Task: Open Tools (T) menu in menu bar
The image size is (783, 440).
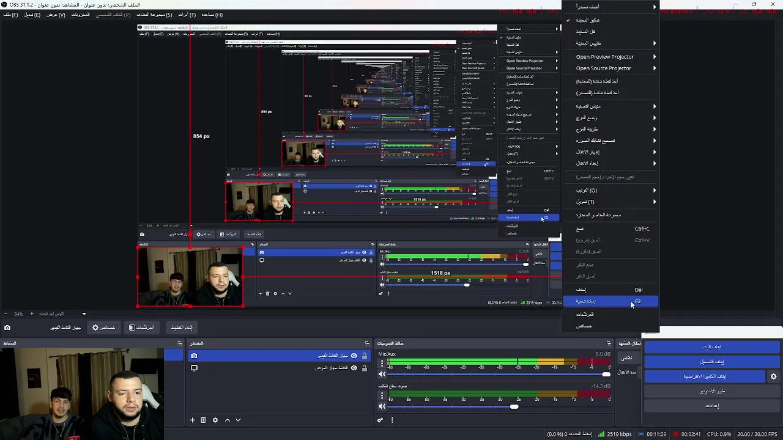Action: coord(187,15)
